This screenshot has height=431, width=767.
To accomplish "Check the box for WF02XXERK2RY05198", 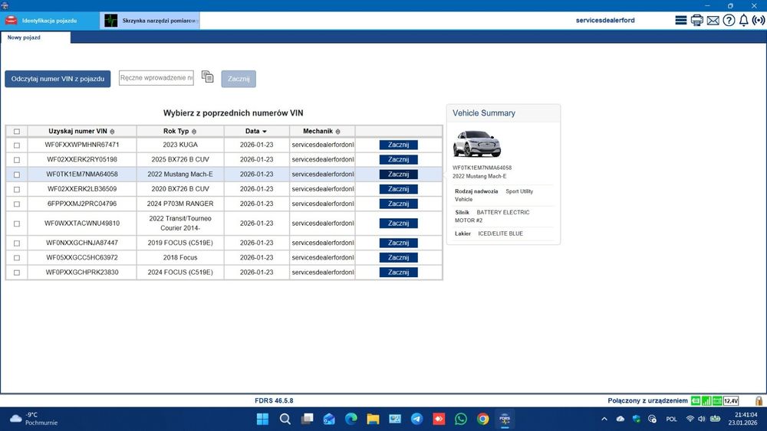I will pyautogui.click(x=17, y=160).
